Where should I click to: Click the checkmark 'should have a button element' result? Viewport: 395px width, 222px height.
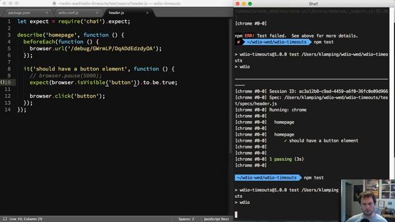click(321, 141)
